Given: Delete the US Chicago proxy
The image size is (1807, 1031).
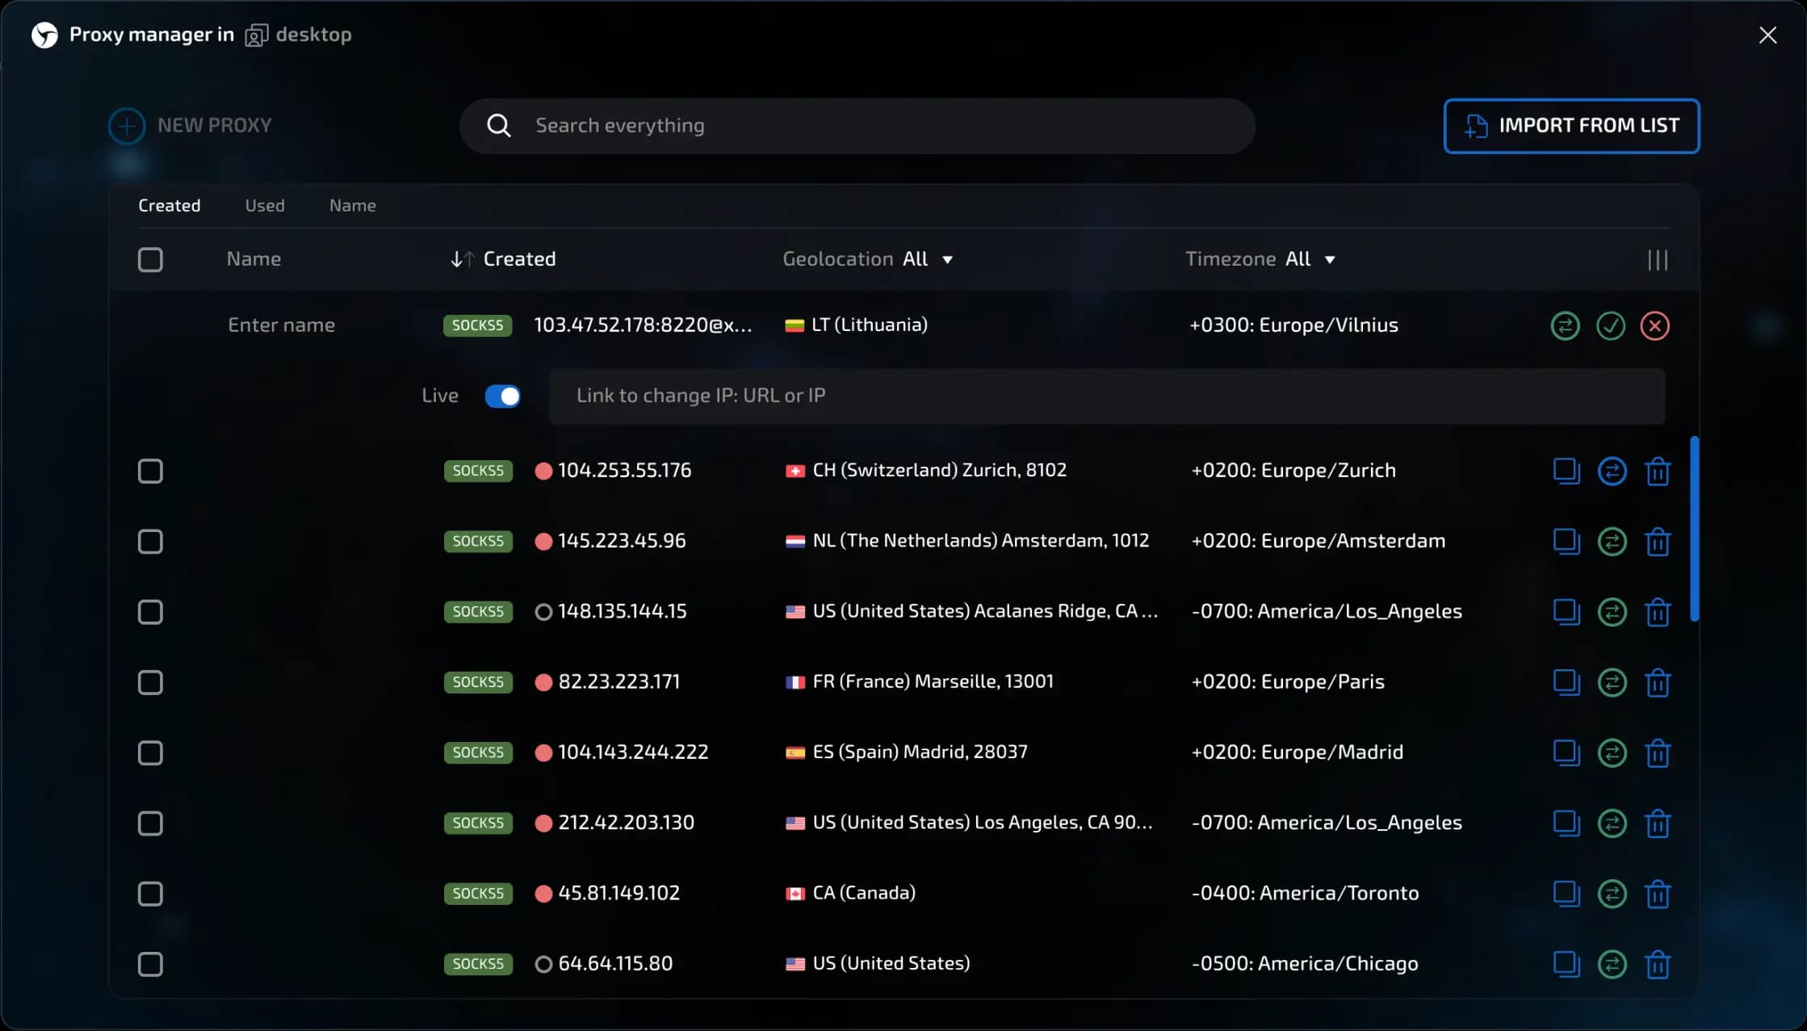Looking at the screenshot, I should (x=1658, y=964).
